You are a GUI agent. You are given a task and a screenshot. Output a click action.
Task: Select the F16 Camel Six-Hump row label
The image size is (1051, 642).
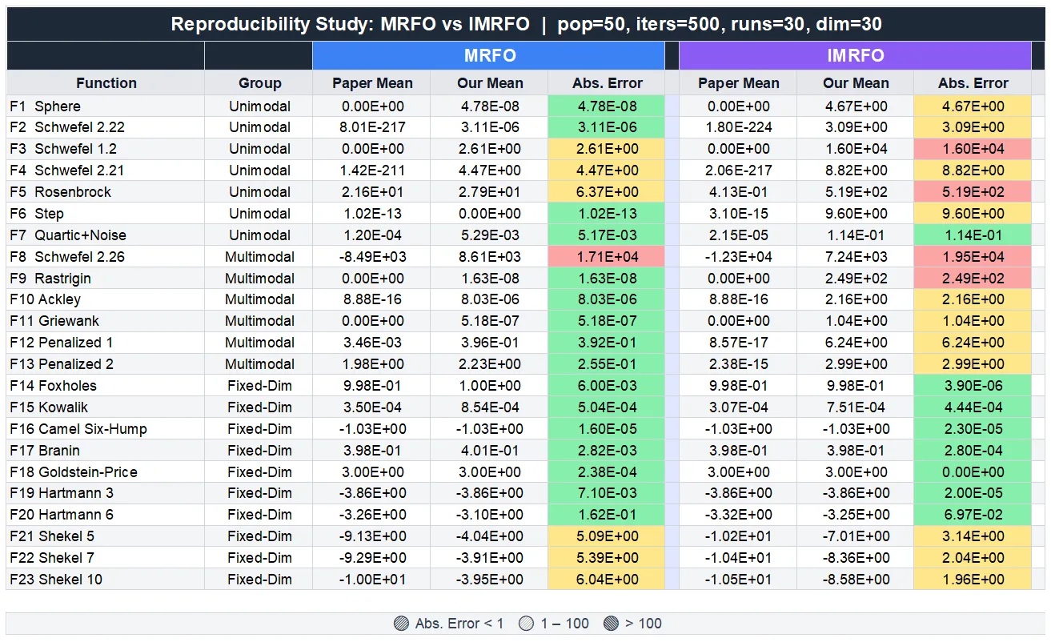coord(78,429)
